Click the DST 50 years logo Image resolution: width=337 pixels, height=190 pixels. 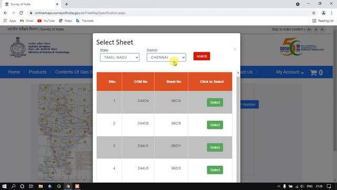[x=302, y=47]
